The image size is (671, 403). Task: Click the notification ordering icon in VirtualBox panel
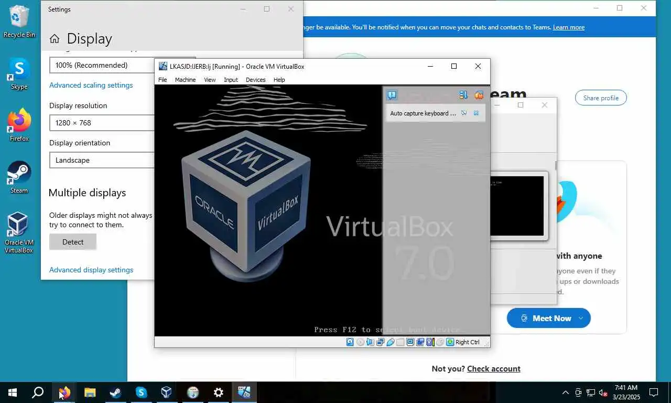pos(463,95)
